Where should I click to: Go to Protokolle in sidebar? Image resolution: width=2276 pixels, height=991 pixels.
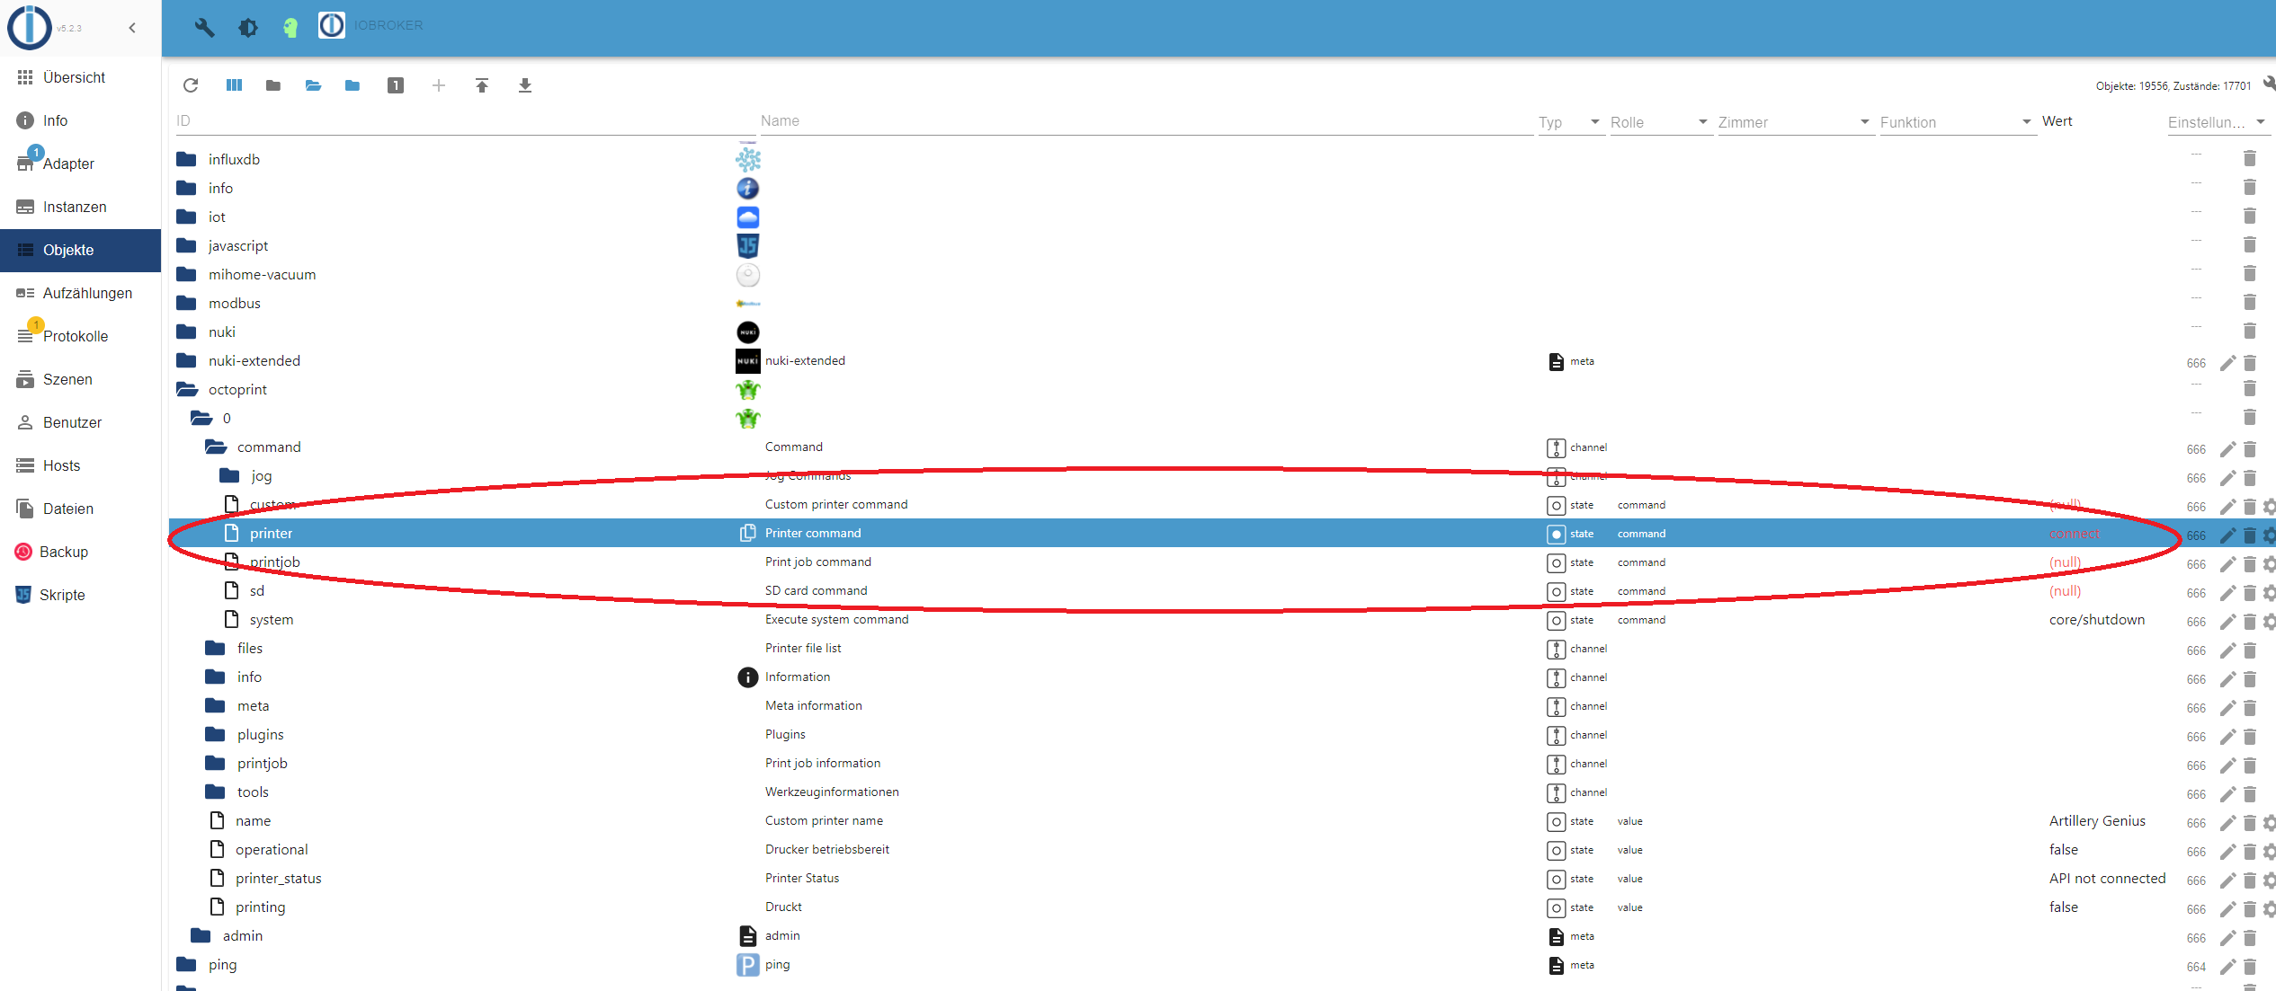(76, 336)
